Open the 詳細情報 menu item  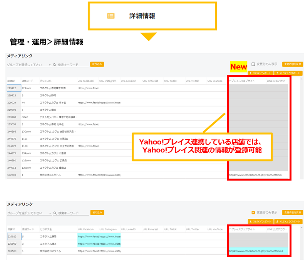[142, 16]
